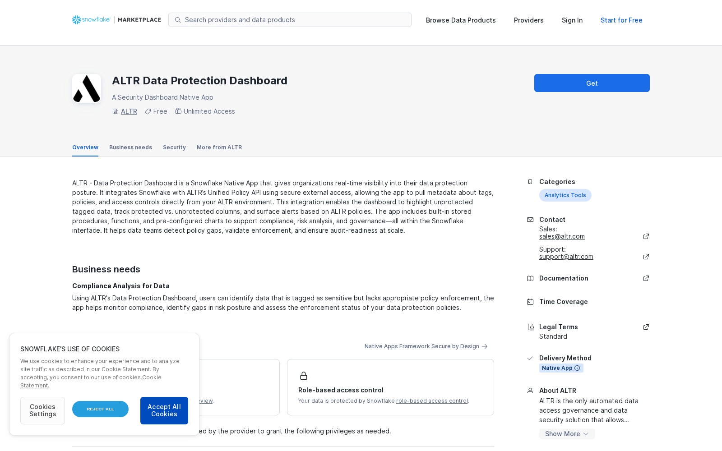
Task: Focus the search providers input field
Action: click(290, 20)
